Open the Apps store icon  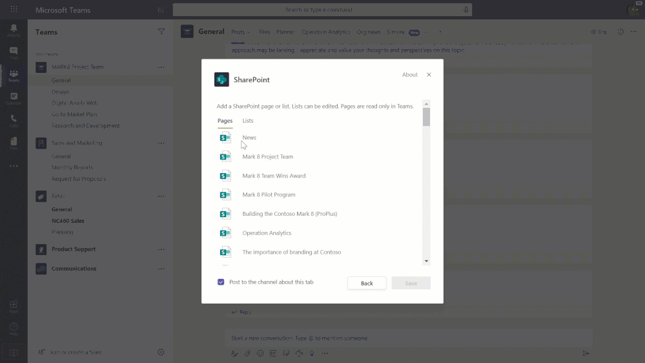tap(14, 307)
